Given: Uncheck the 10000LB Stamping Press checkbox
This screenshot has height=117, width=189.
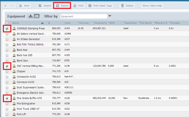Looking at the screenshot, I should point(7,29).
